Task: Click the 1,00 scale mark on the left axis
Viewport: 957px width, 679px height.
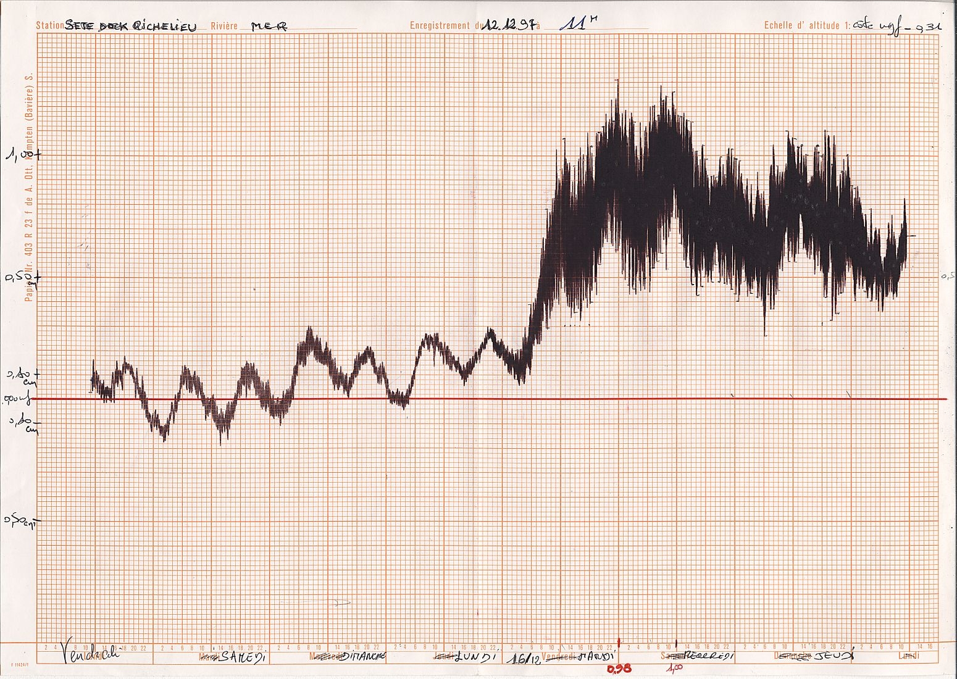Action: pos(23,156)
